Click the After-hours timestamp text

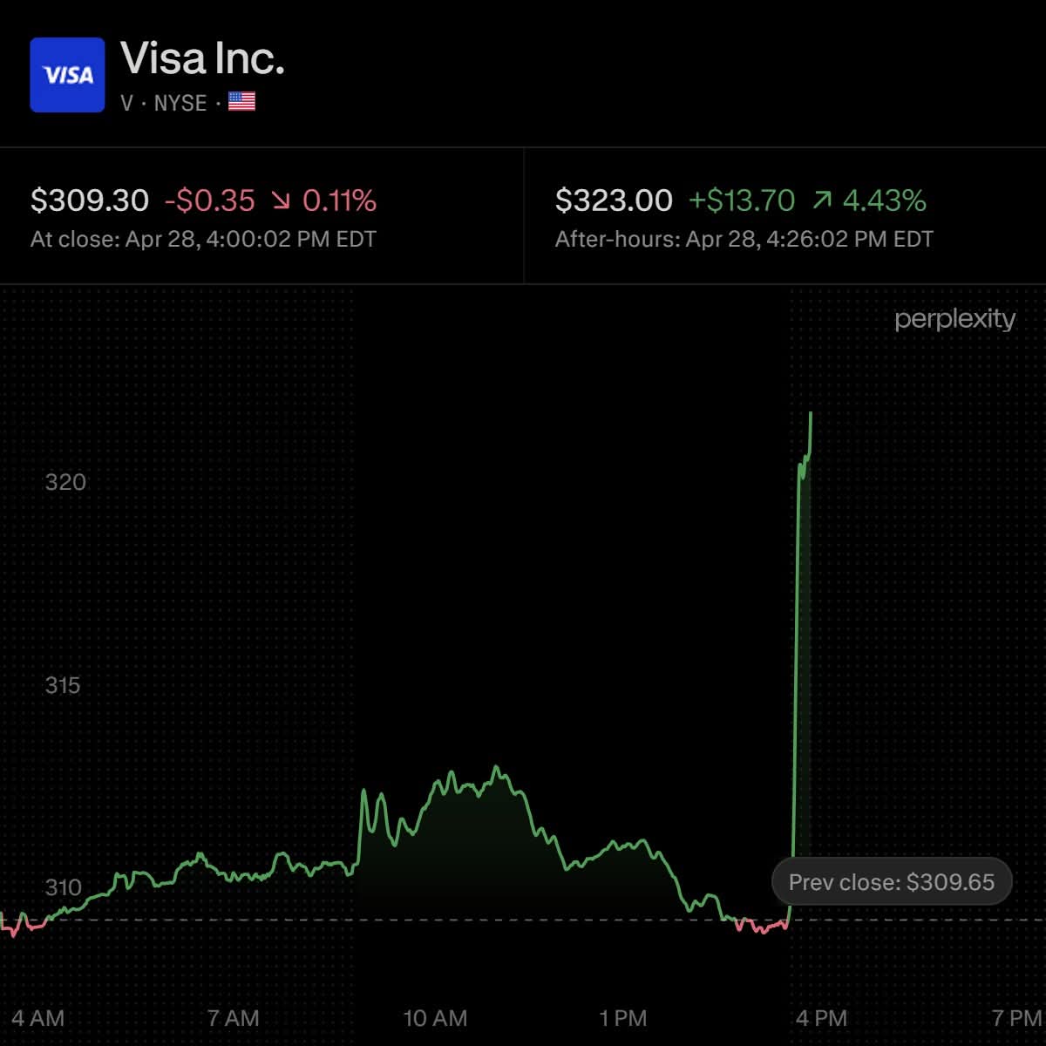point(744,240)
